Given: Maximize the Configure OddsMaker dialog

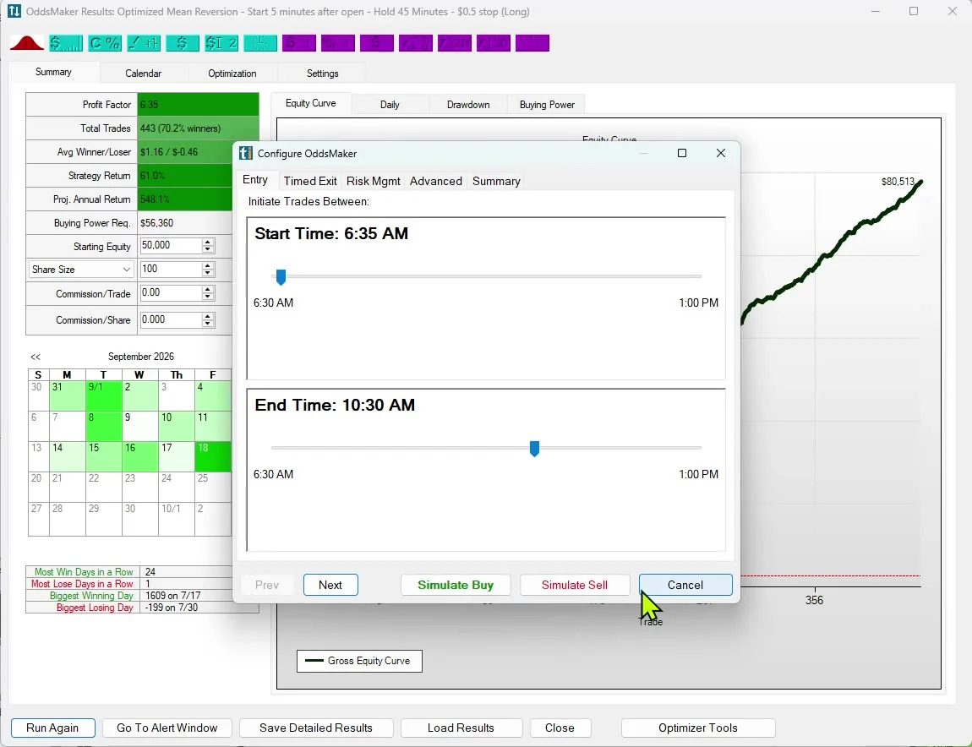Looking at the screenshot, I should point(682,153).
